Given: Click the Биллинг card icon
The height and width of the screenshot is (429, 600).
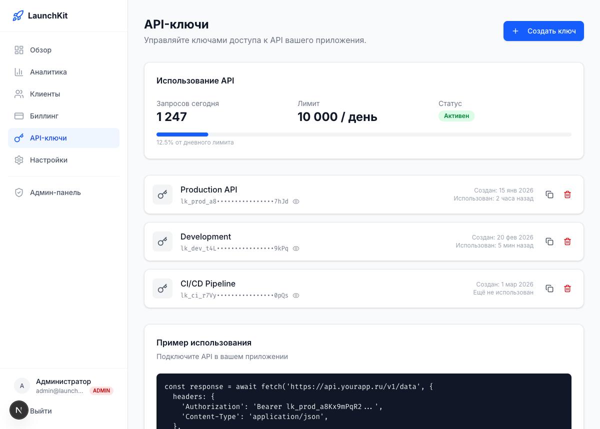Looking at the screenshot, I should [x=19, y=116].
